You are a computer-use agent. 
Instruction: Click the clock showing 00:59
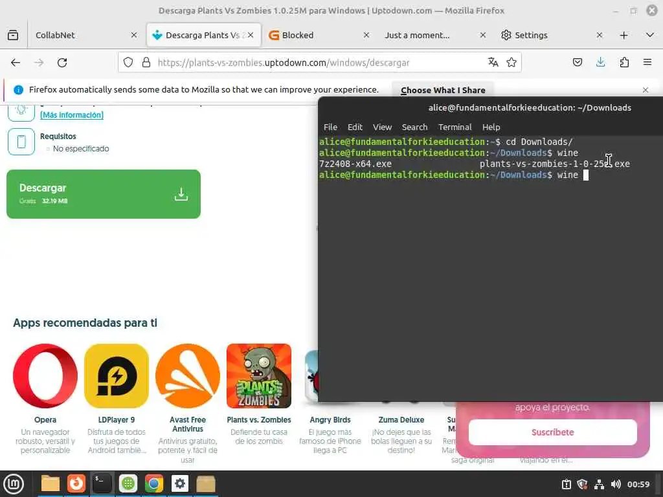638,484
